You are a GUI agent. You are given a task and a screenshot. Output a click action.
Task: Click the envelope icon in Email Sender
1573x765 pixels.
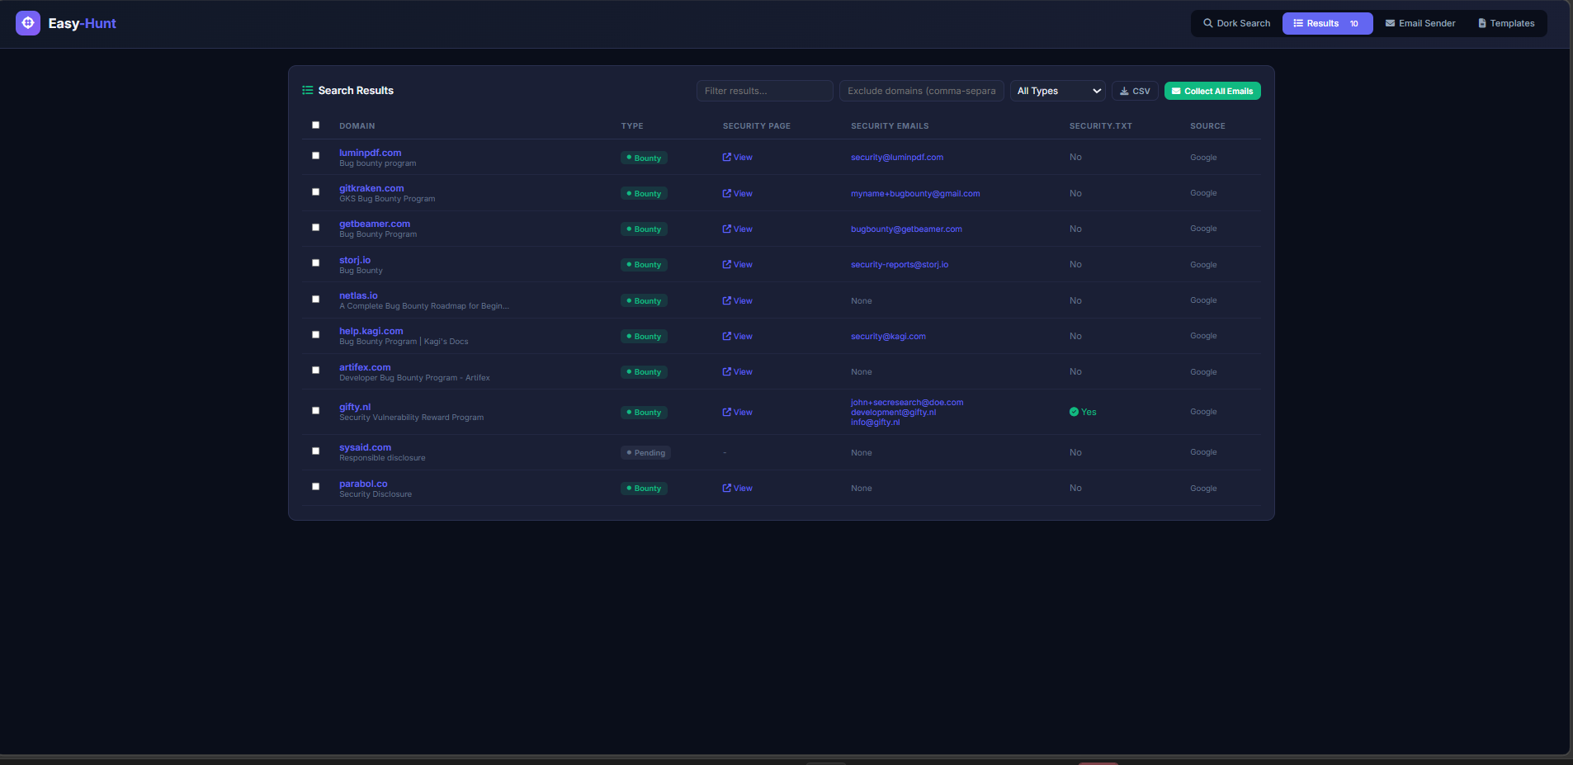tap(1390, 23)
